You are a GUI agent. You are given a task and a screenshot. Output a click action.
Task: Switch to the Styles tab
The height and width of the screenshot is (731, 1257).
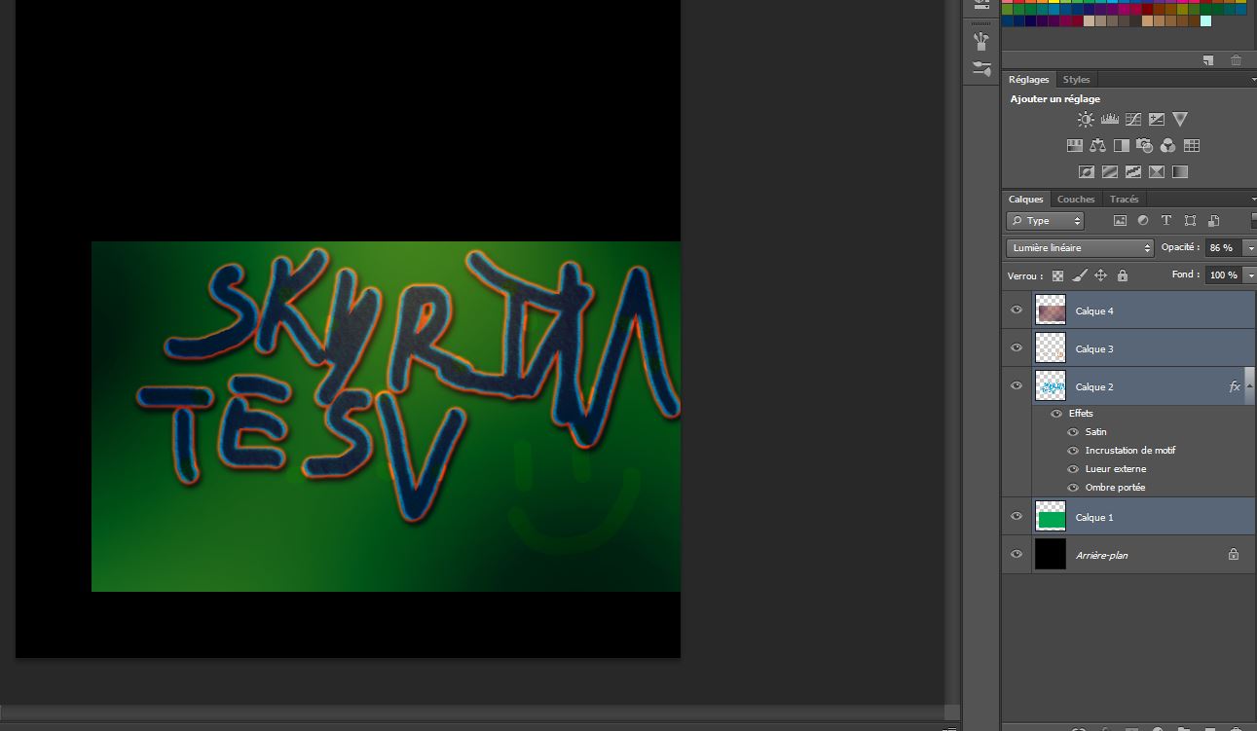point(1076,80)
